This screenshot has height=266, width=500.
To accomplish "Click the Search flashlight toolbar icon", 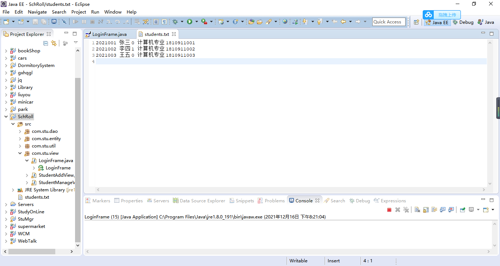I will tap(269, 22).
